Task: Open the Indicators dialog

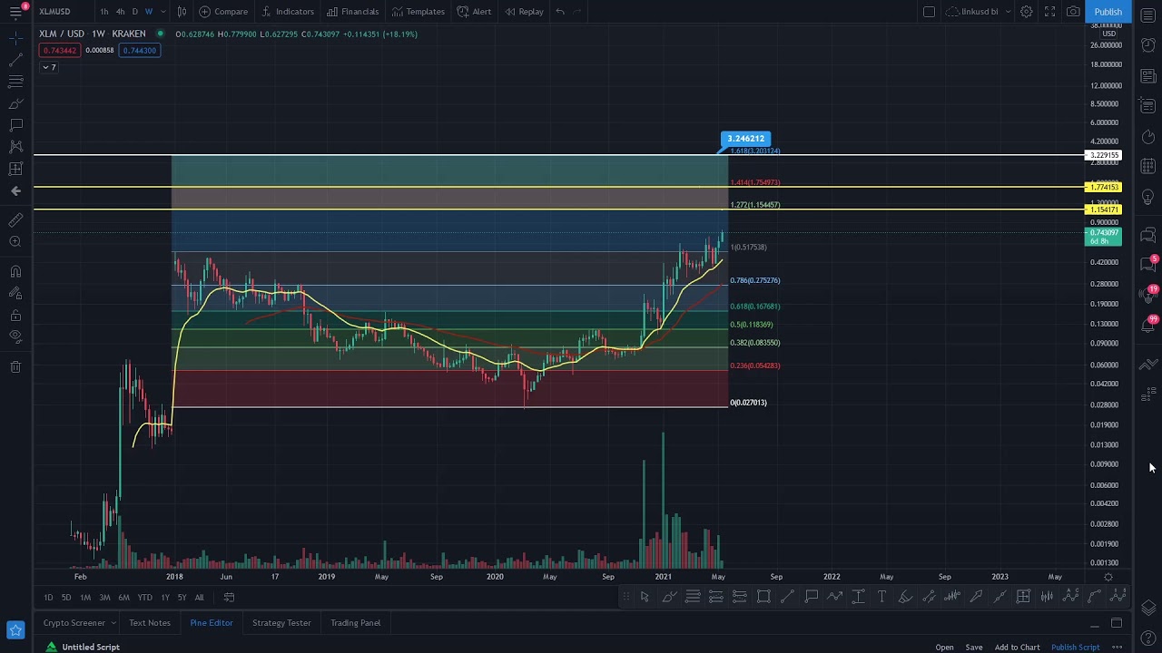Action: pyautogui.click(x=287, y=12)
